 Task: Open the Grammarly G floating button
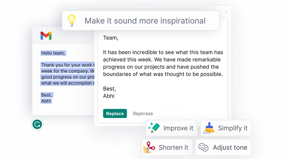[x=37, y=124]
